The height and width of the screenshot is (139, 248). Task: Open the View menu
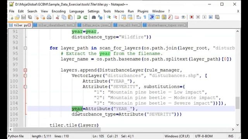(44, 11)
